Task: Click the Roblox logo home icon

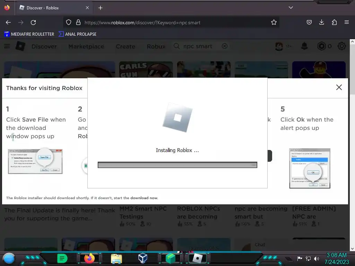Action: (x=20, y=46)
